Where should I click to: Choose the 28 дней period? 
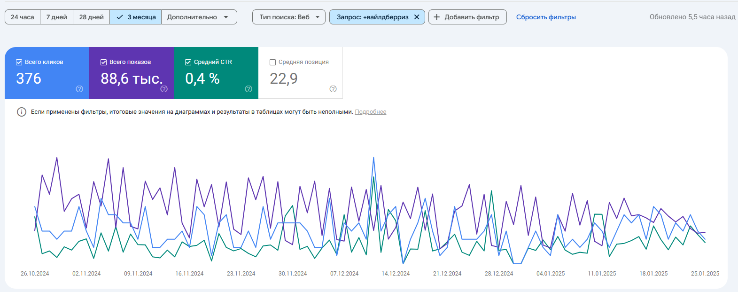pyautogui.click(x=91, y=17)
